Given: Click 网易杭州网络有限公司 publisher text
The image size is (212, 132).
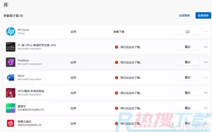Looking at the screenshot, I should click(29, 125).
